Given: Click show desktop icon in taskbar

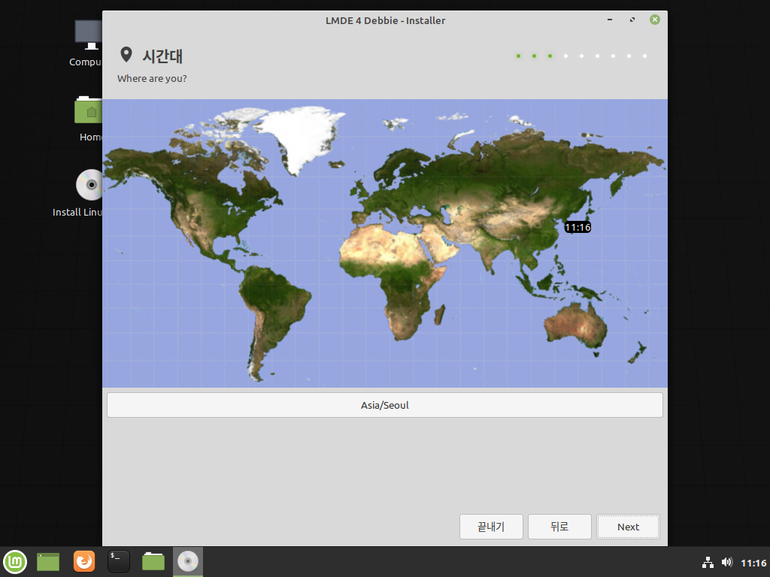Looking at the screenshot, I should pos(48,561).
